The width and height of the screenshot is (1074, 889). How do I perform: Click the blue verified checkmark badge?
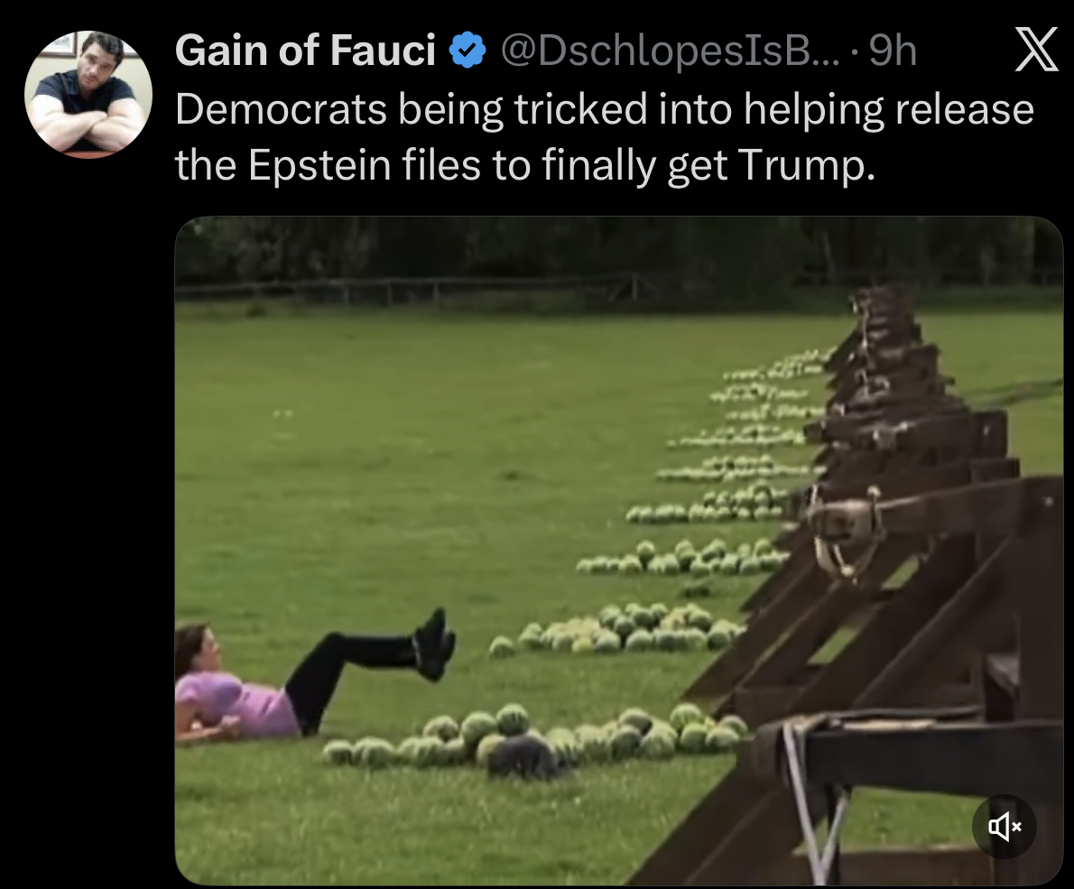pyautogui.click(x=468, y=50)
